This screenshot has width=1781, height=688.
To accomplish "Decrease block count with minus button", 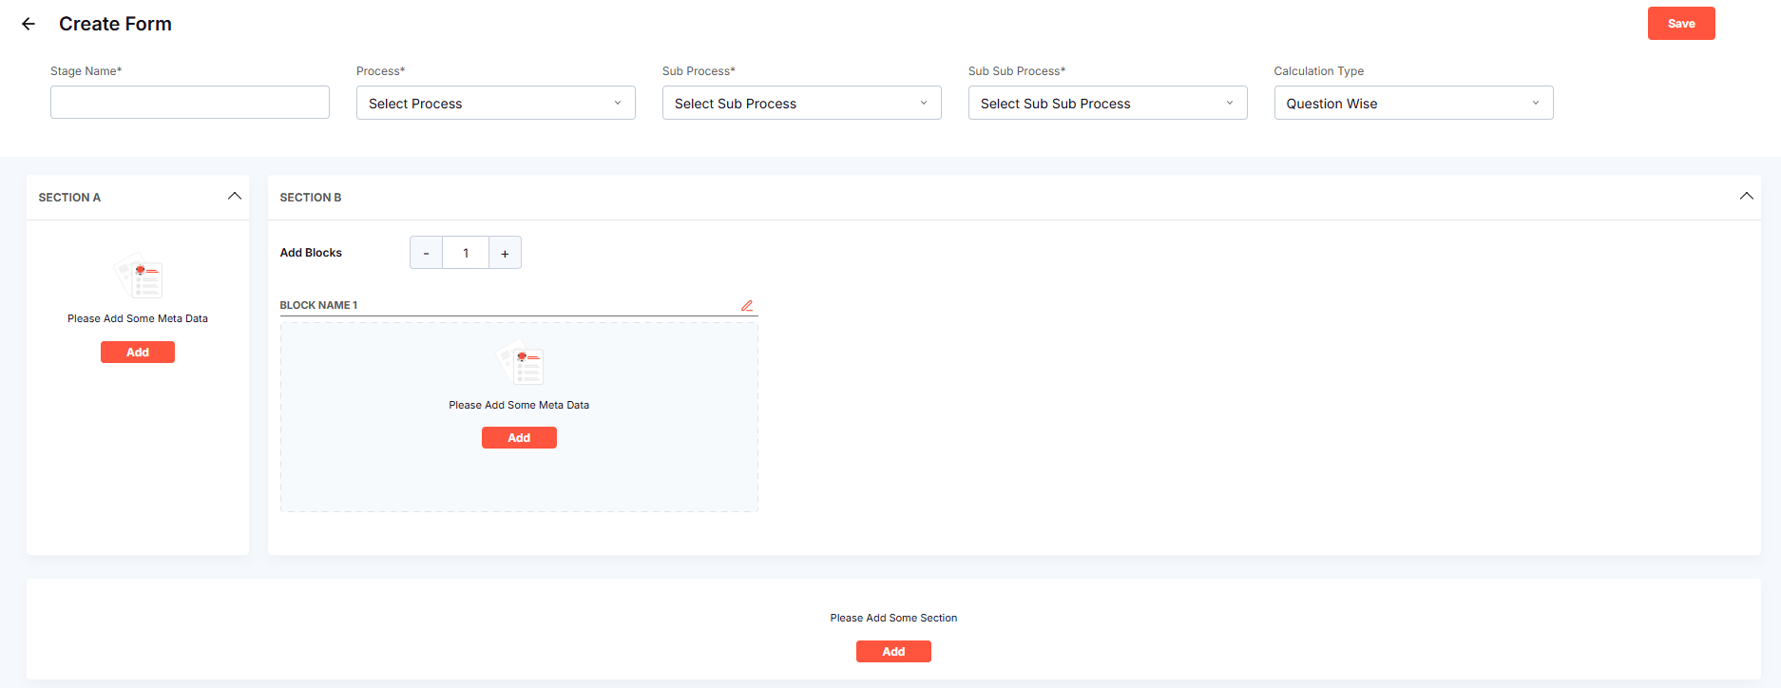I will [426, 253].
